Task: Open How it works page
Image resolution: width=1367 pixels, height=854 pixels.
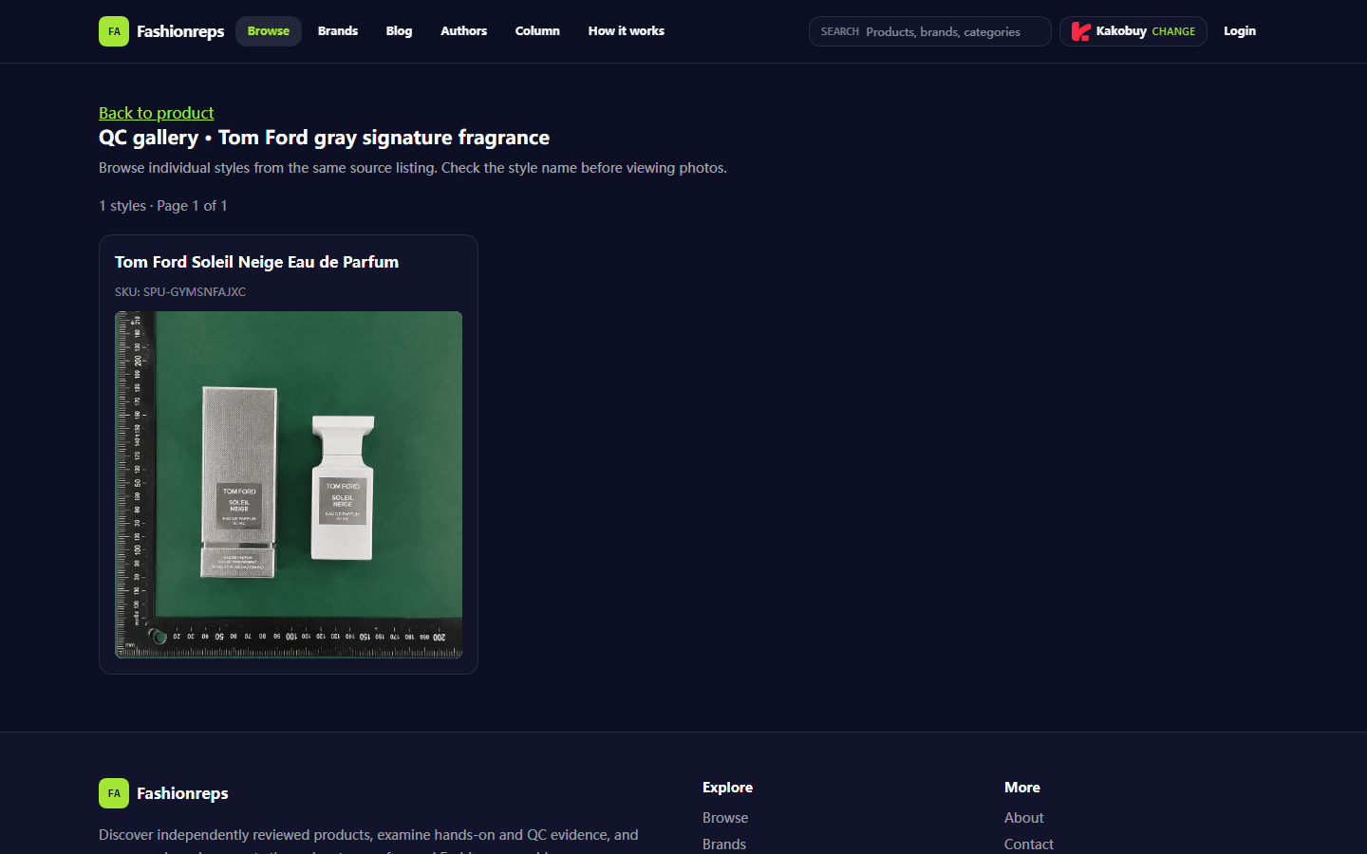Action: coord(627,31)
